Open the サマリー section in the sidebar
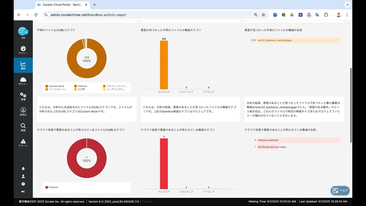 23,50
